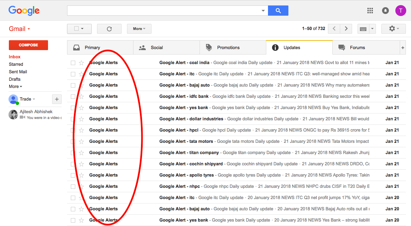
Task: Open the More dropdown in the sidebar
Action: [15, 86]
